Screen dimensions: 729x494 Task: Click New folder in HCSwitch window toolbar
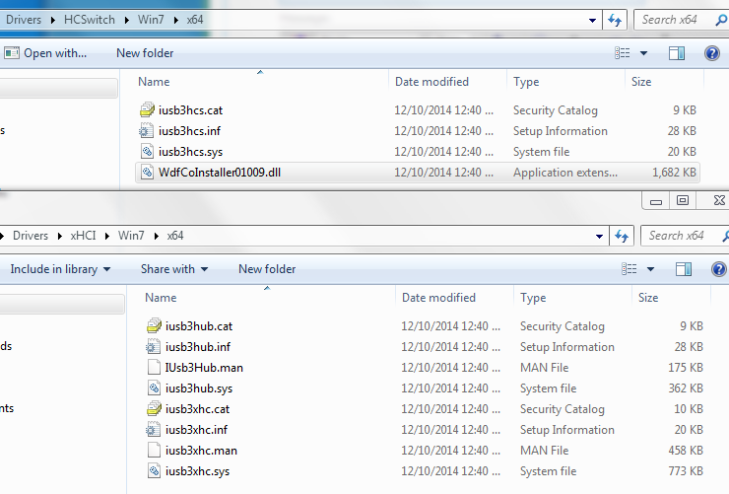coord(145,53)
